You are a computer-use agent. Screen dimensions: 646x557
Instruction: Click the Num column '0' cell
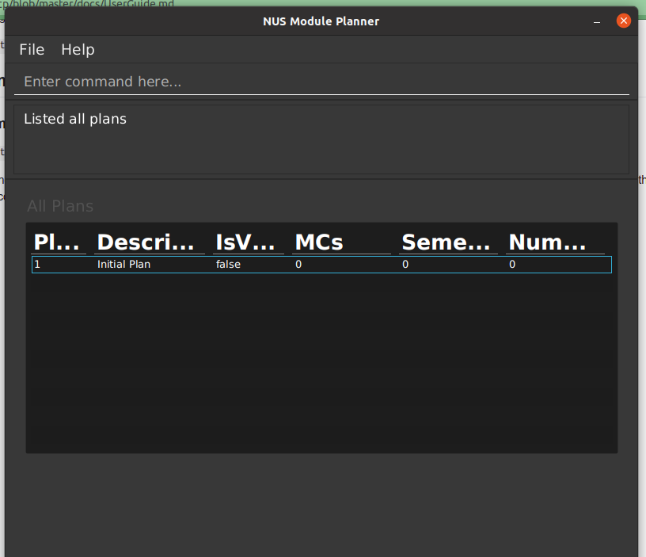512,265
